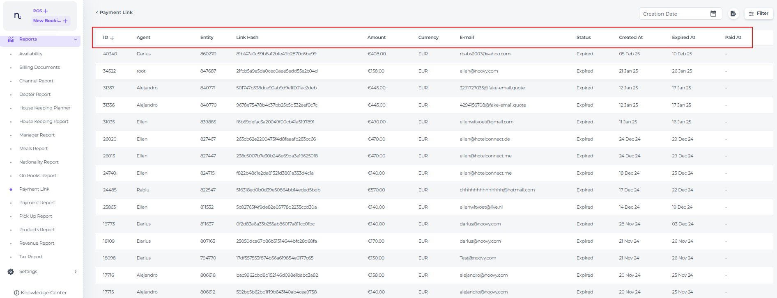
Task: Open the Filter panel
Action: click(759, 14)
